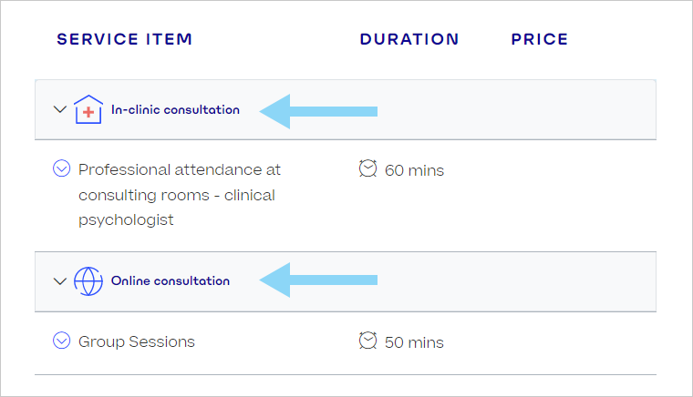Click the blue arrow pointing at Online consultation
693x397 pixels.
click(x=318, y=280)
